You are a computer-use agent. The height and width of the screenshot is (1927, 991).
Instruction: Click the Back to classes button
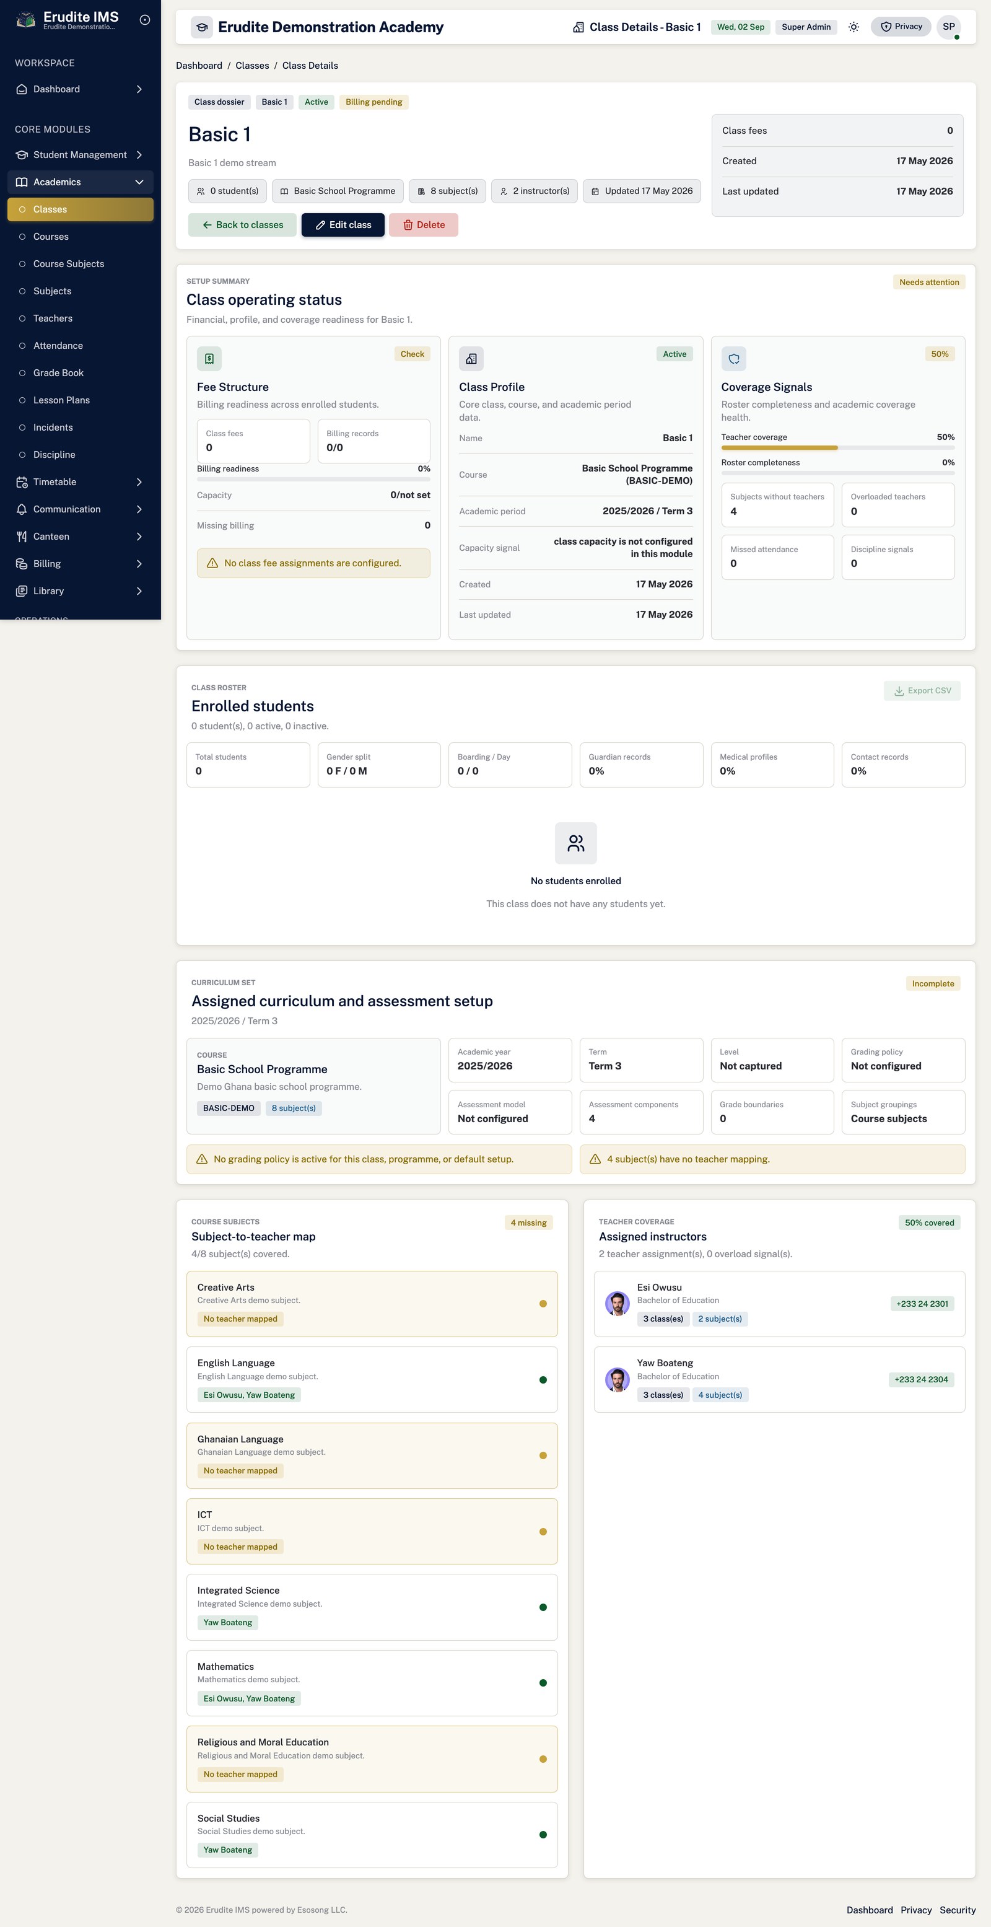coord(242,225)
